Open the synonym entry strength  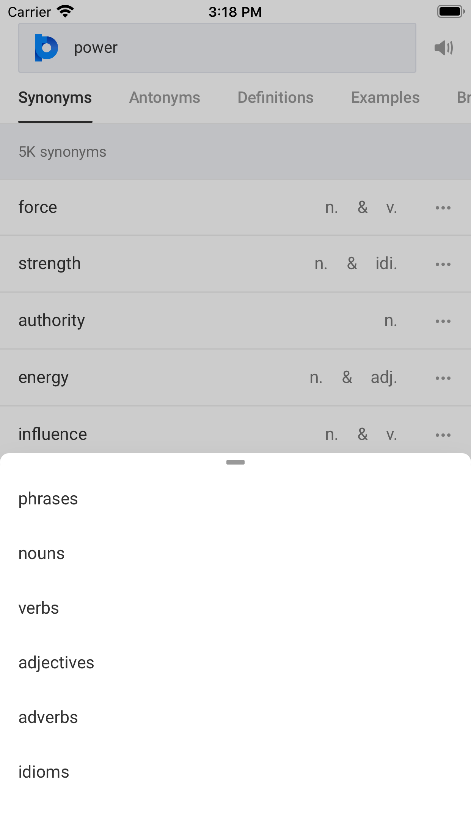coord(50,264)
